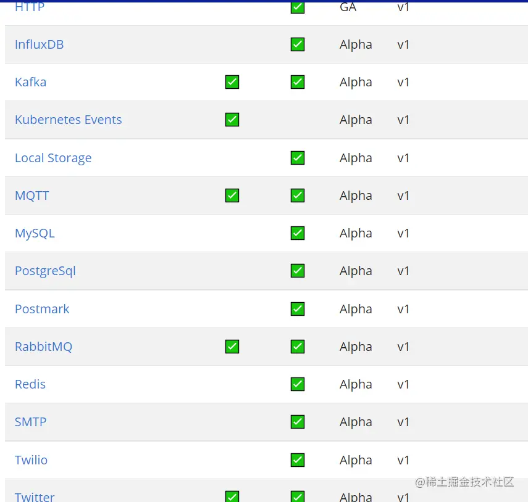Open the Kafka binding link
The image size is (528, 502).
(x=31, y=82)
